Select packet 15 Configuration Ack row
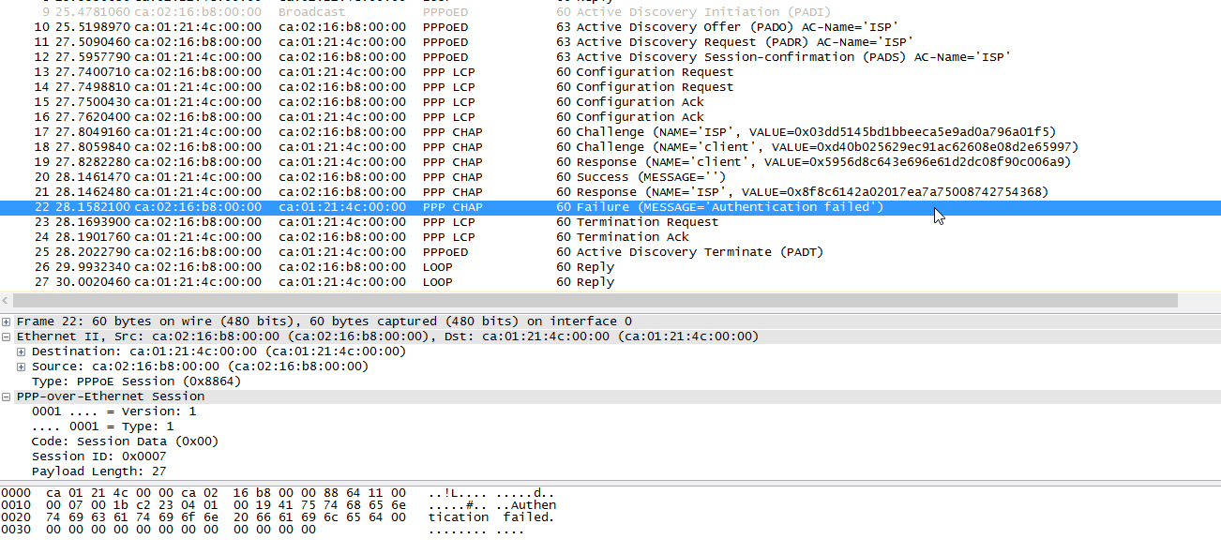This screenshot has width=1221, height=554. tap(610, 102)
